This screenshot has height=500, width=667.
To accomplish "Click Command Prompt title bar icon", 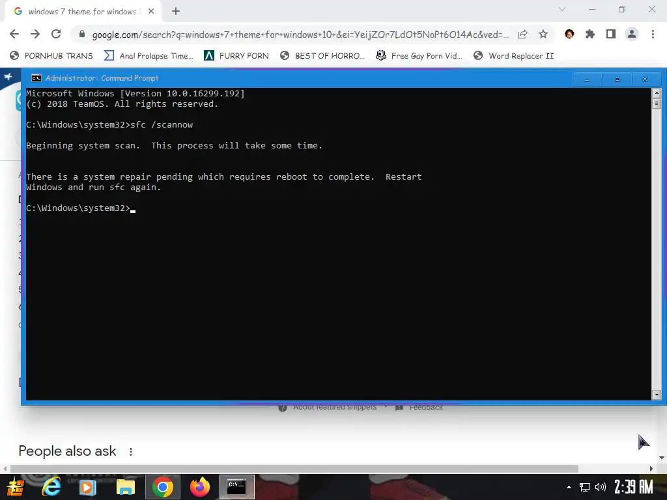I will click(x=36, y=78).
